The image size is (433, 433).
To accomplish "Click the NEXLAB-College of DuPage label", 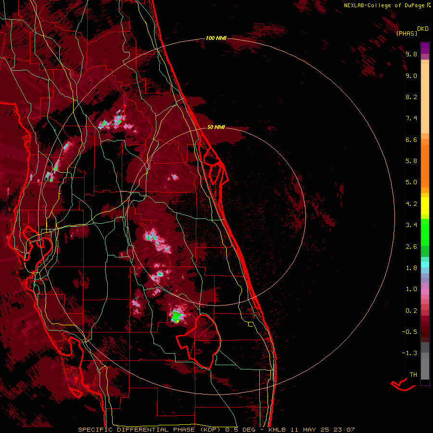I will coord(385,5).
